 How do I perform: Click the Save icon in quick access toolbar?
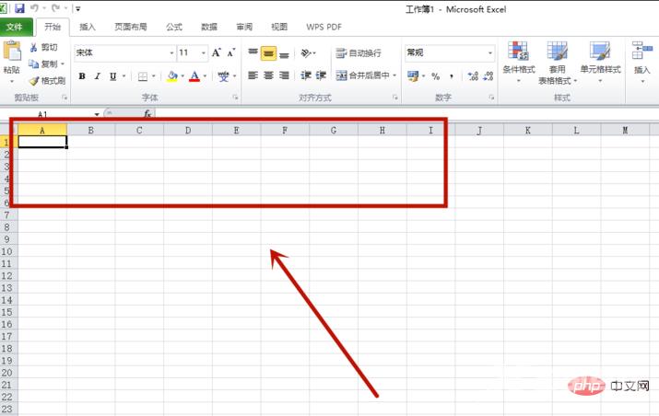[x=19, y=8]
